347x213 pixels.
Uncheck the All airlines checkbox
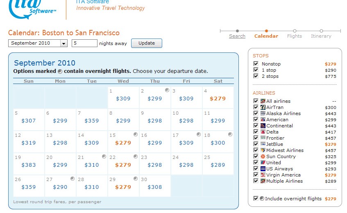coord(256,101)
